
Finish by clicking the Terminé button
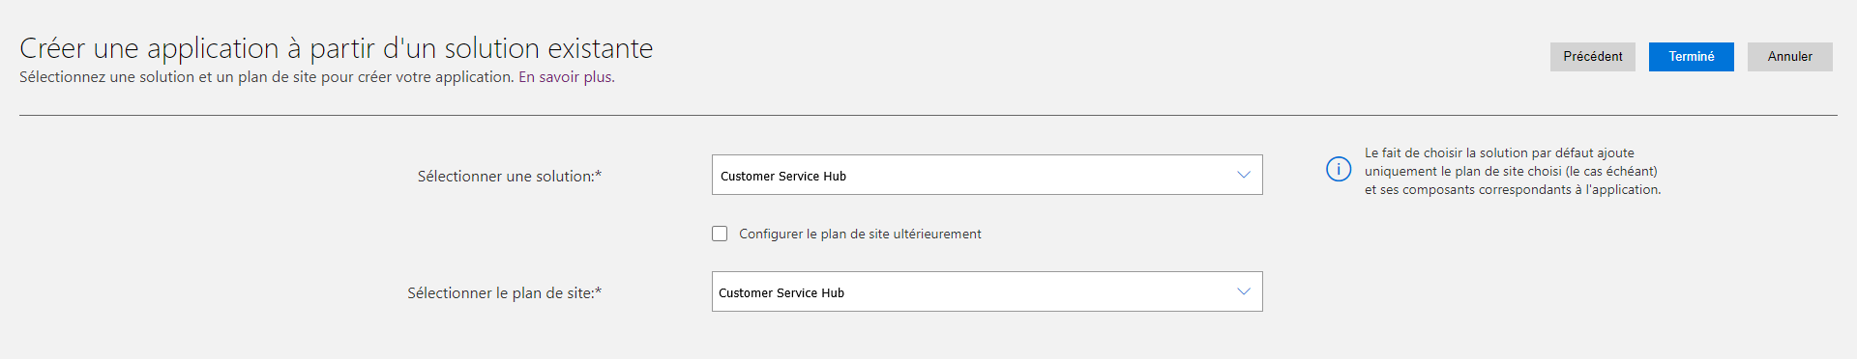coord(1692,57)
